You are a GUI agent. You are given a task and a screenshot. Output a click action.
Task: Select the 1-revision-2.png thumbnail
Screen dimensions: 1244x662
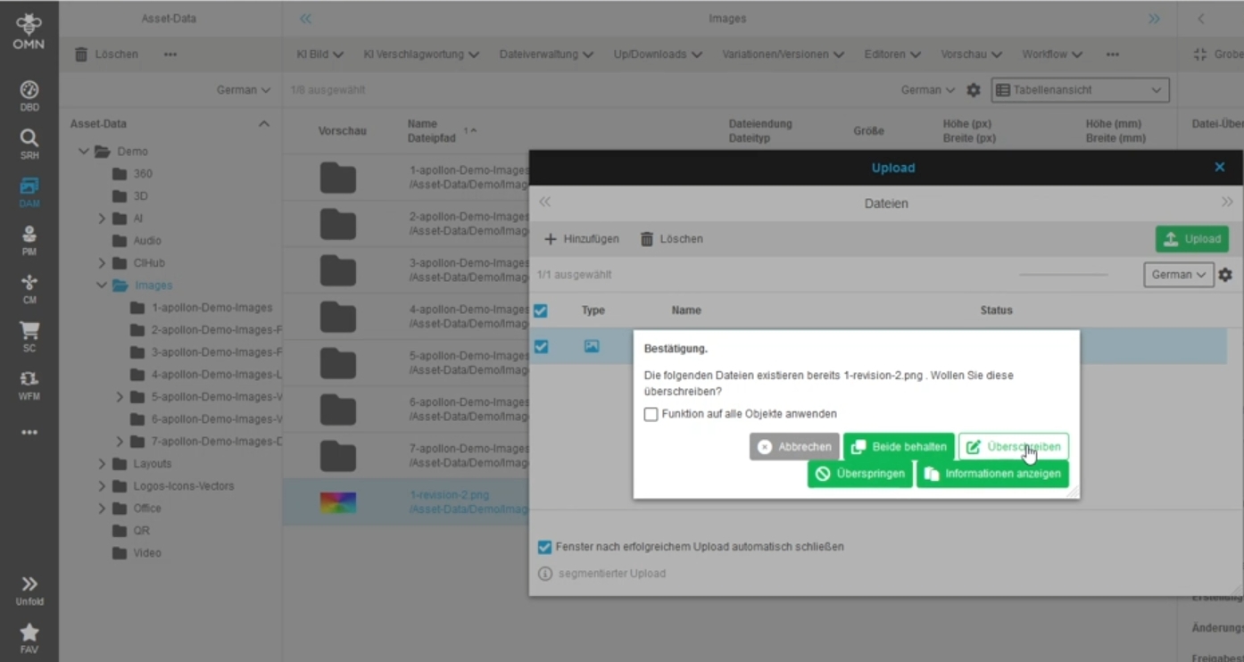pos(338,502)
